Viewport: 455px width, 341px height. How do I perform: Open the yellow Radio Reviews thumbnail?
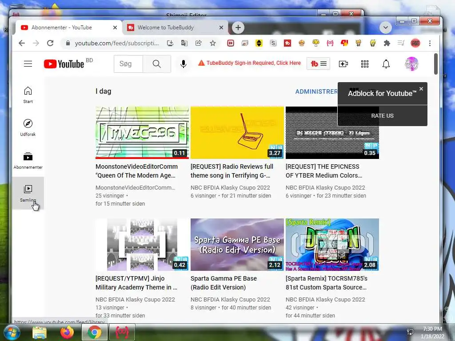pos(237,132)
